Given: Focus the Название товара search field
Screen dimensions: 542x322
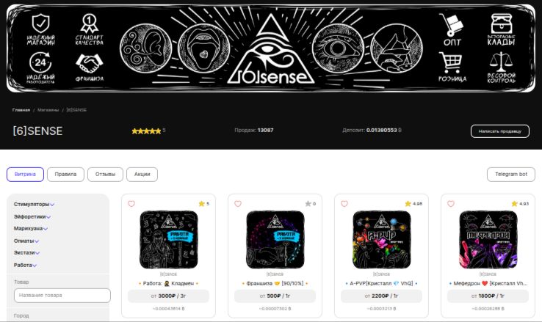Looking at the screenshot, I should pos(62,296).
